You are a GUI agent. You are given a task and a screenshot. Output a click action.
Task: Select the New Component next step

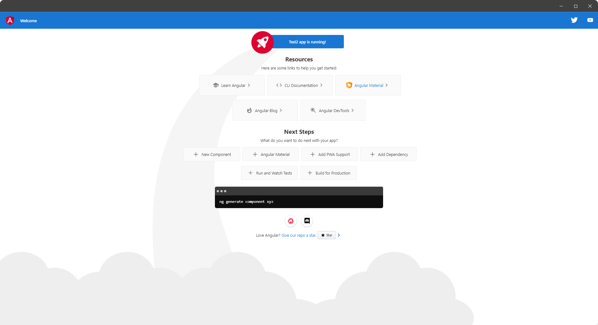click(x=212, y=154)
